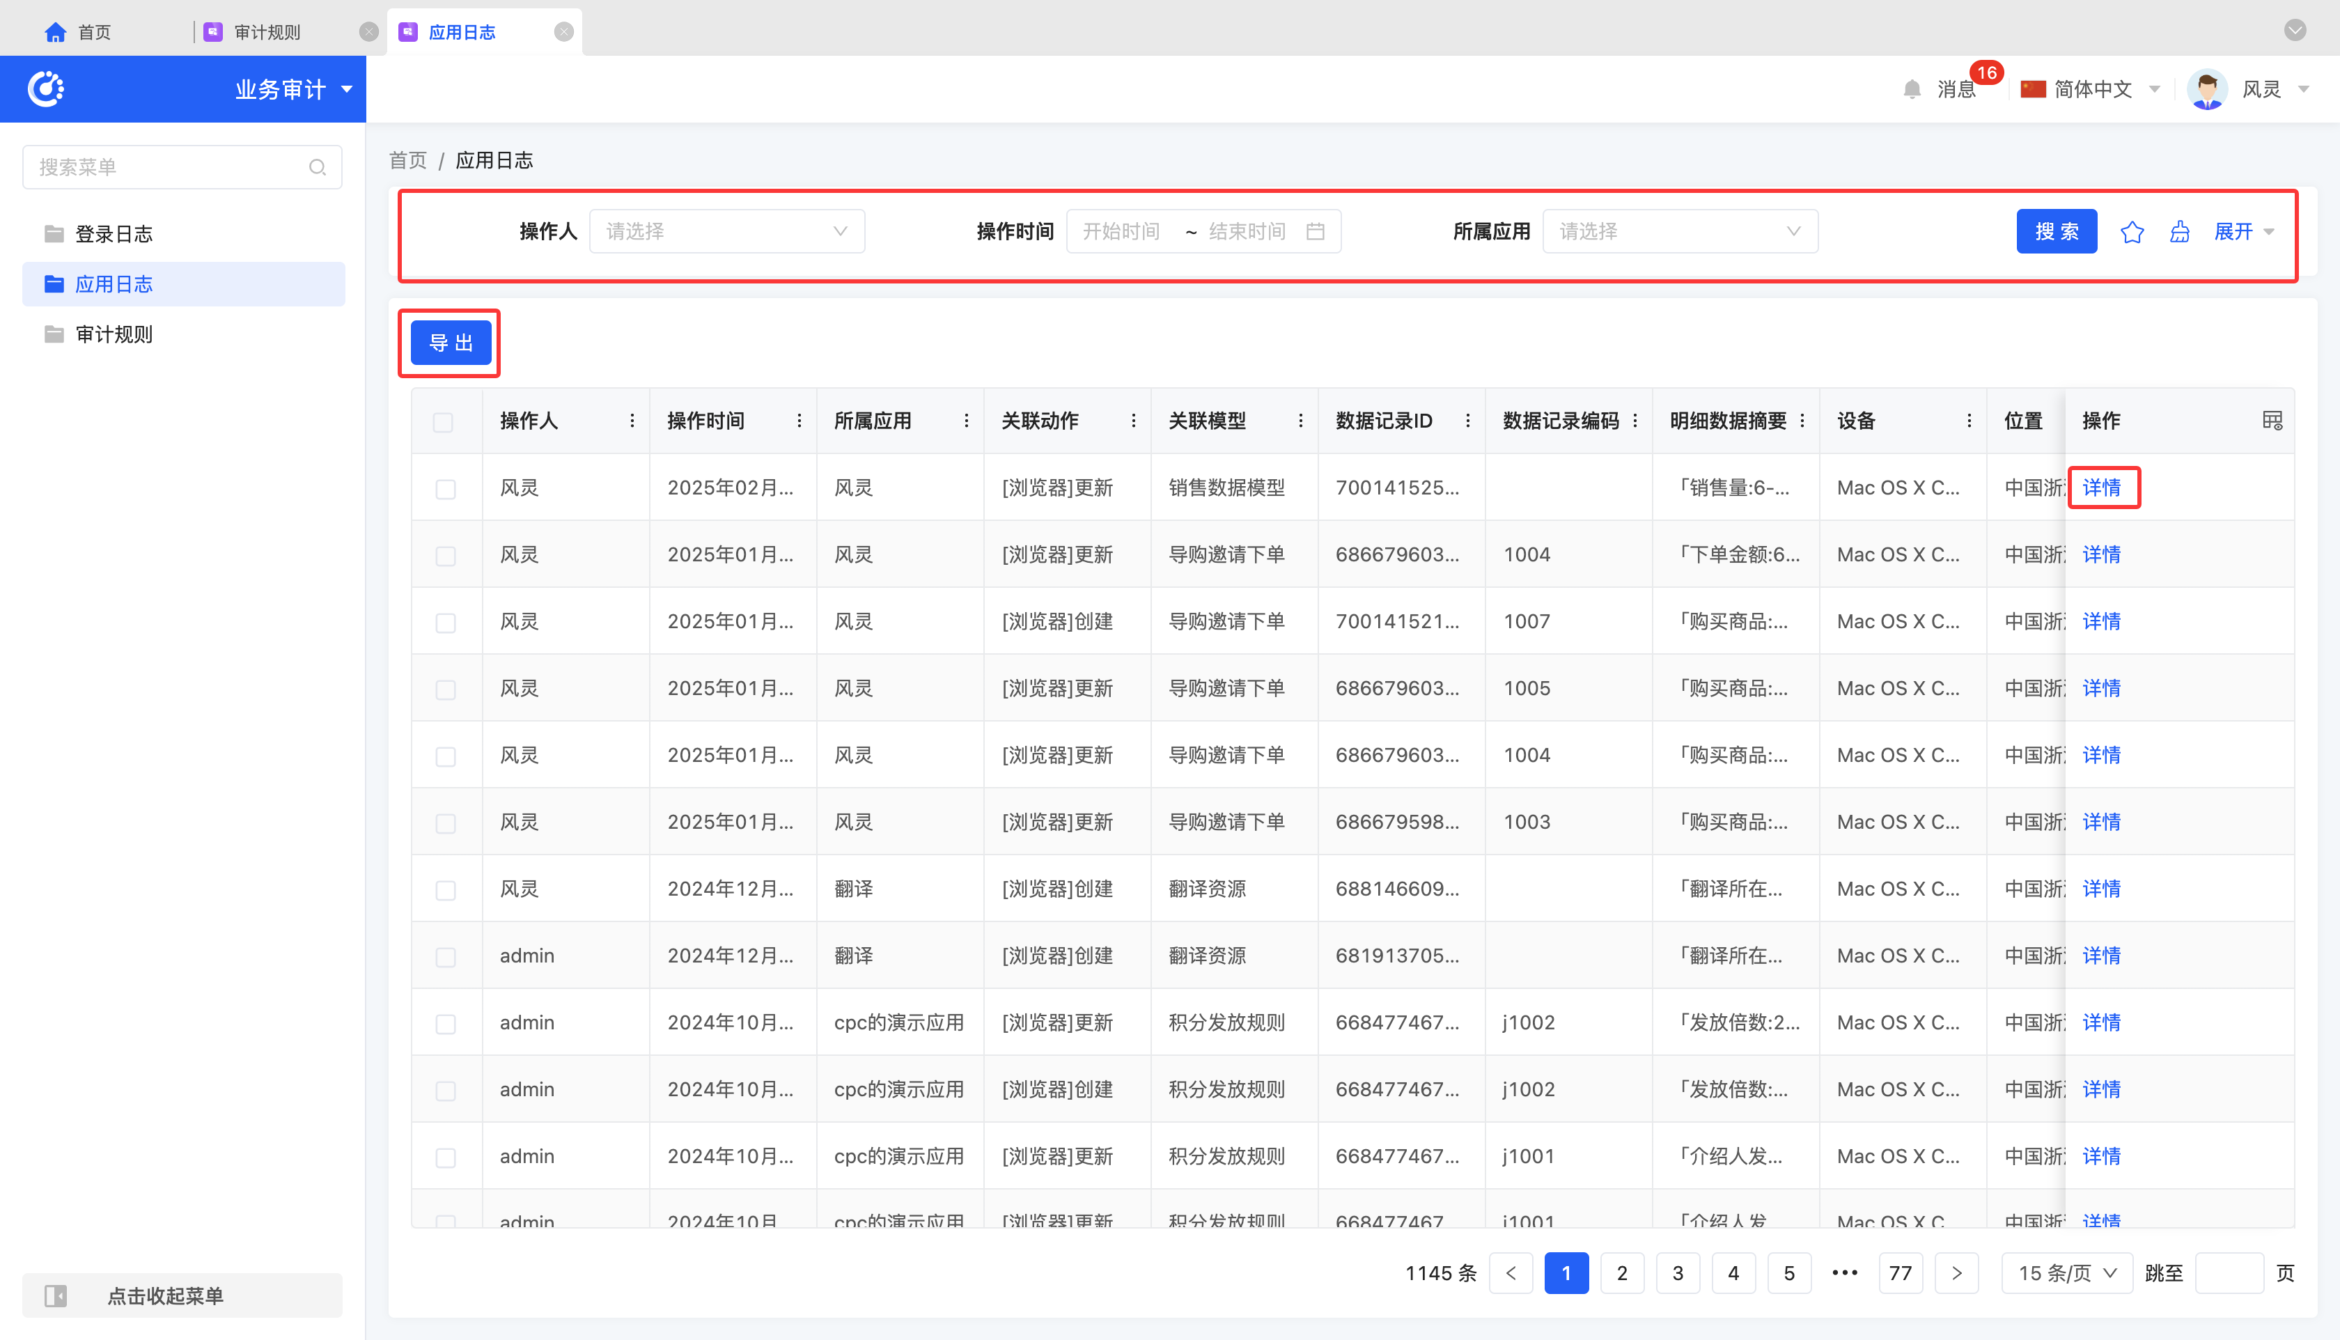Switch to the 审计规则 tab
The width and height of the screenshot is (2340, 1340).
click(267, 32)
